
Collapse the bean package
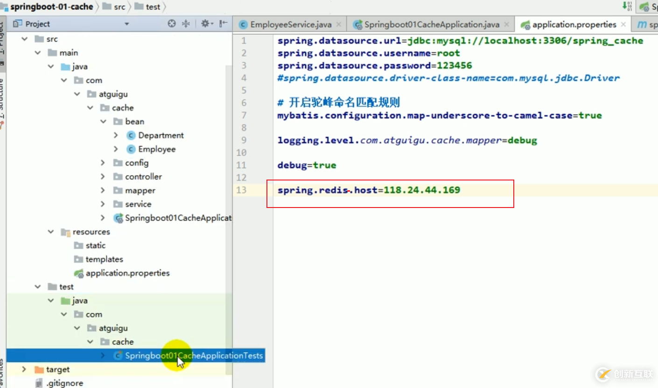click(x=103, y=122)
